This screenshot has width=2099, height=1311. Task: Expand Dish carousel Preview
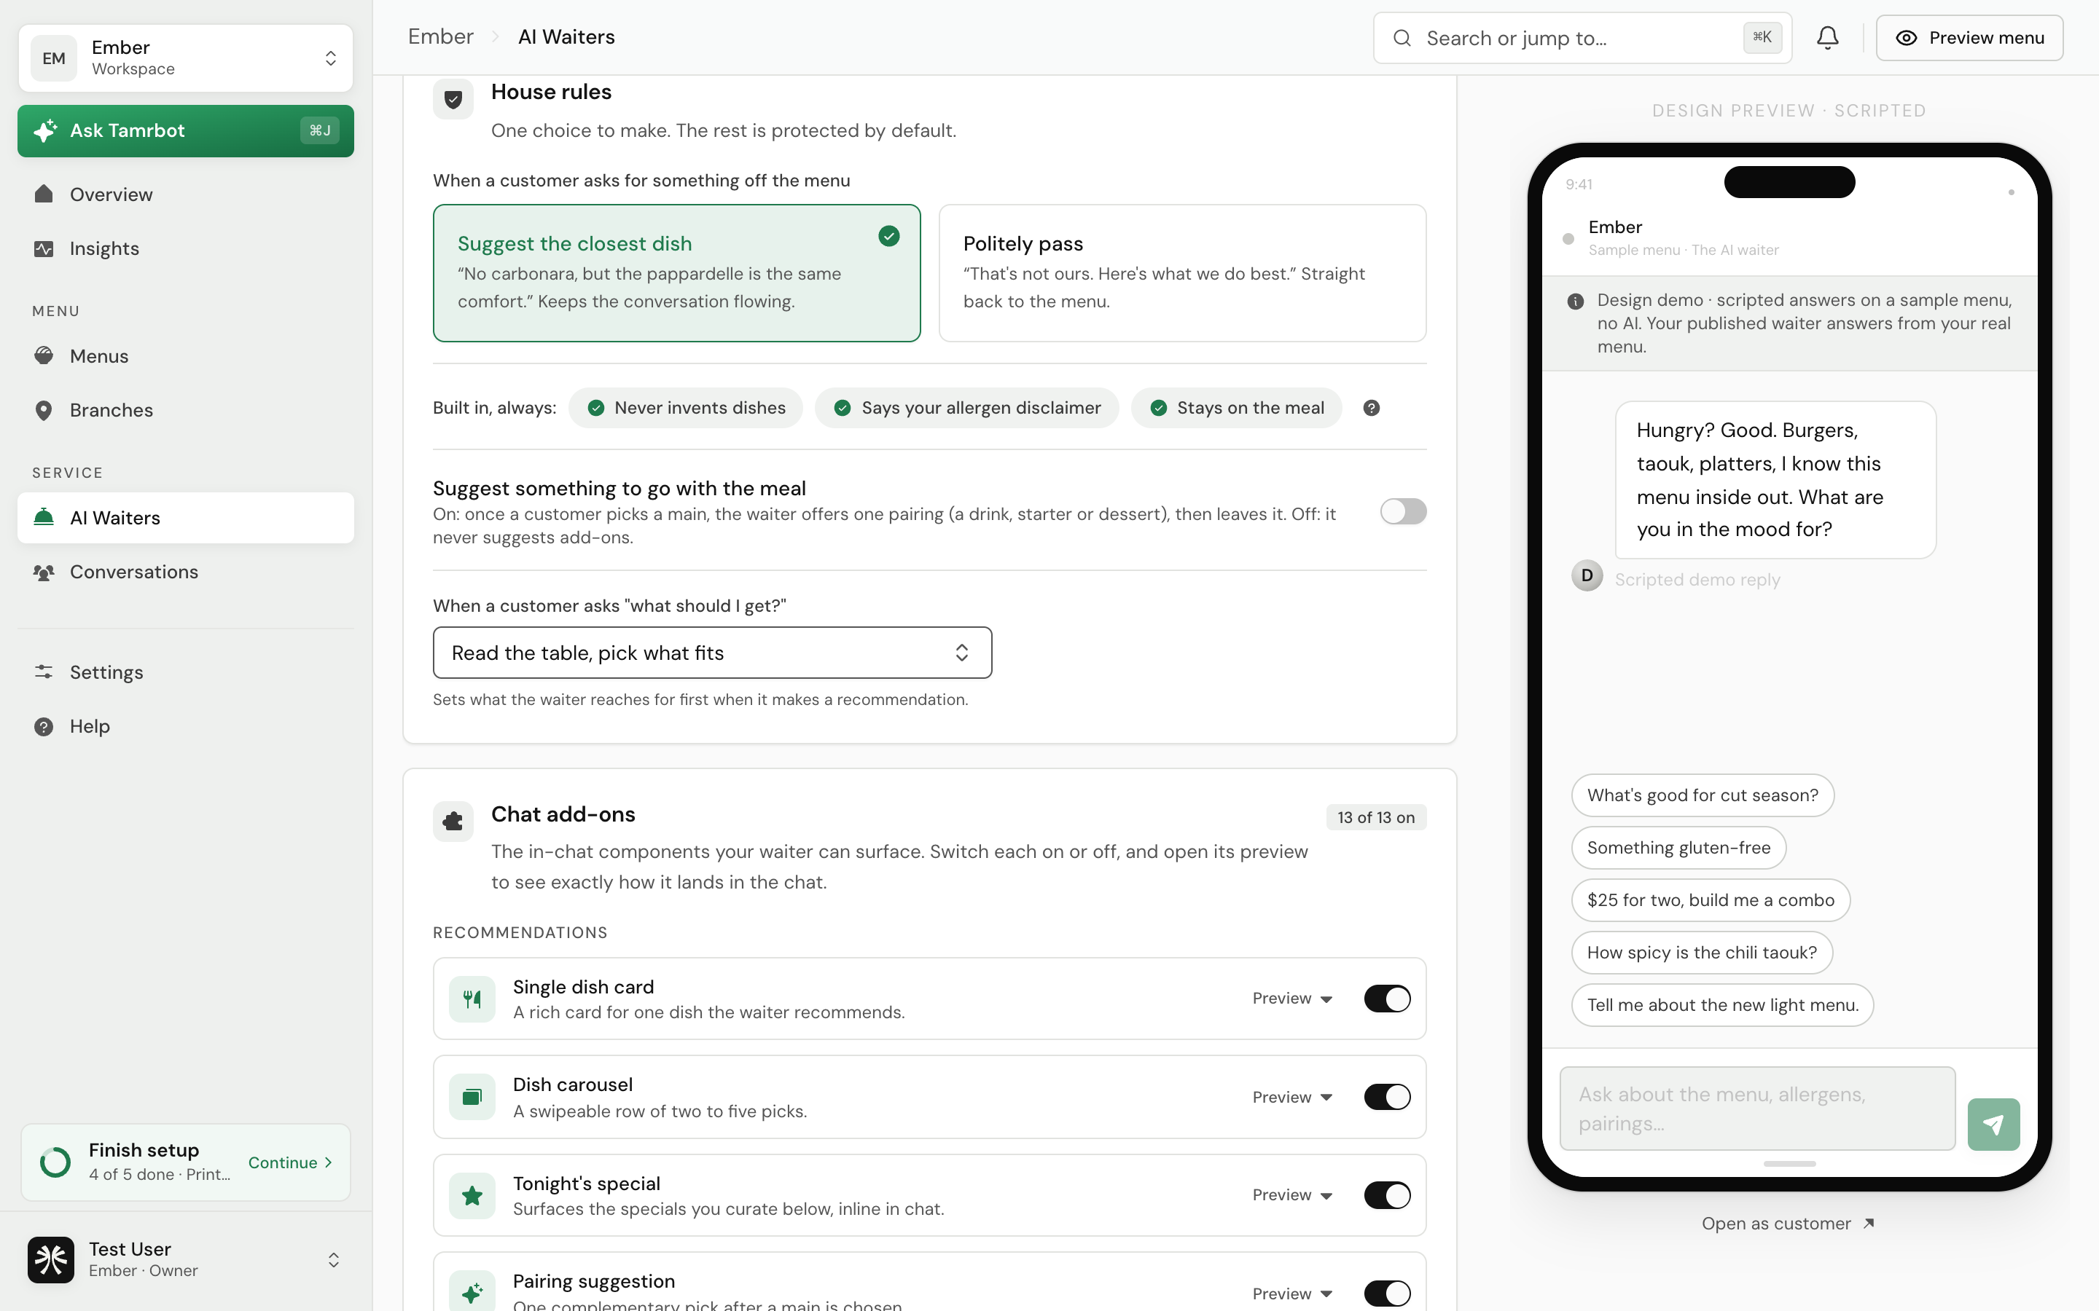1292,1097
